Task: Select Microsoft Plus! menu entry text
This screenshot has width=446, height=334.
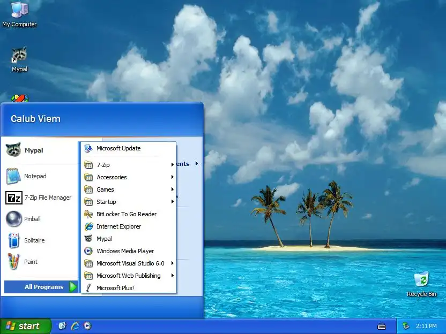Action: point(115,288)
